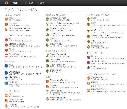Open the DynamoDB link

pos(14,72)
